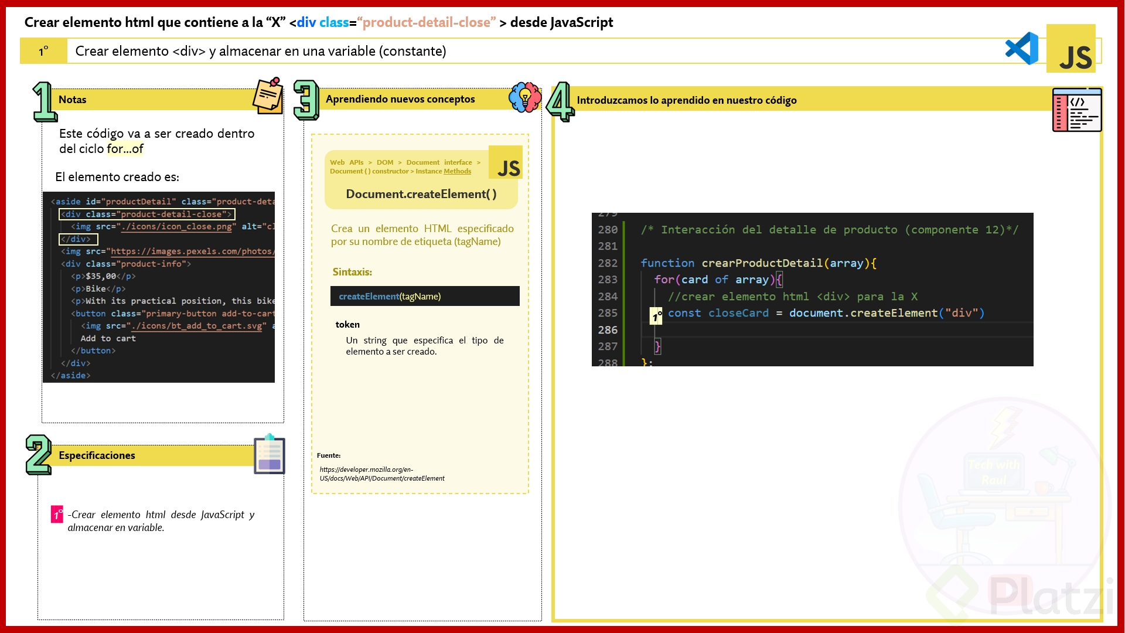Click the img src icon_close.png code line
Screen dimensions: 1125x633
tap(172, 227)
